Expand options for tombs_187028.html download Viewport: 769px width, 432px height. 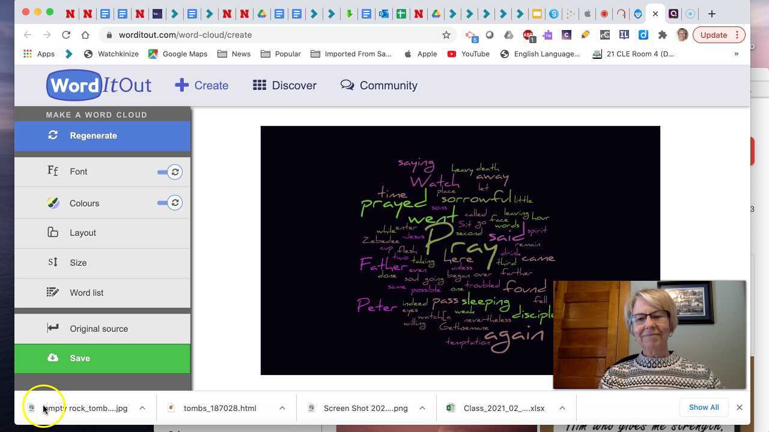pyautogui.click(x=282, y=408)
